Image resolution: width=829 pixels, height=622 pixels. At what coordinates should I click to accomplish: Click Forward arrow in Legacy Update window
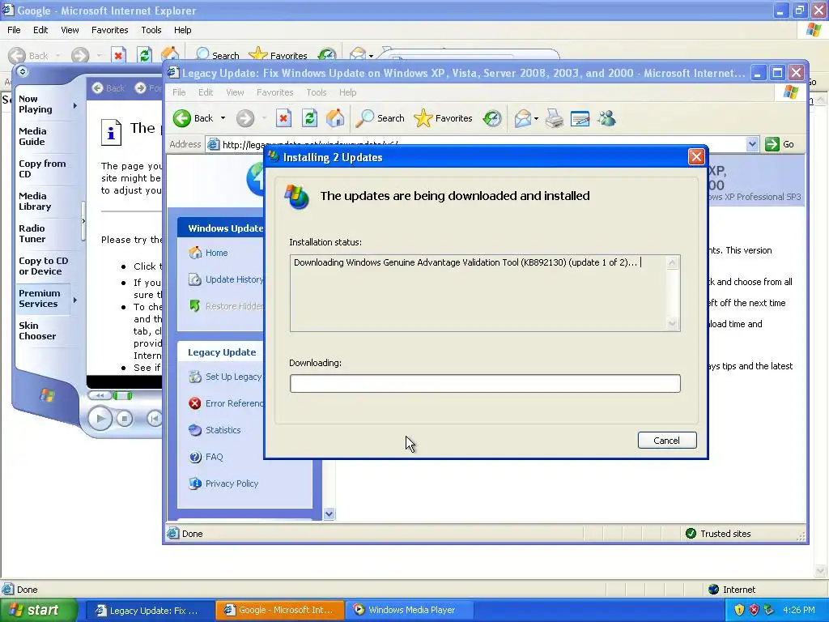click(244, 118)
